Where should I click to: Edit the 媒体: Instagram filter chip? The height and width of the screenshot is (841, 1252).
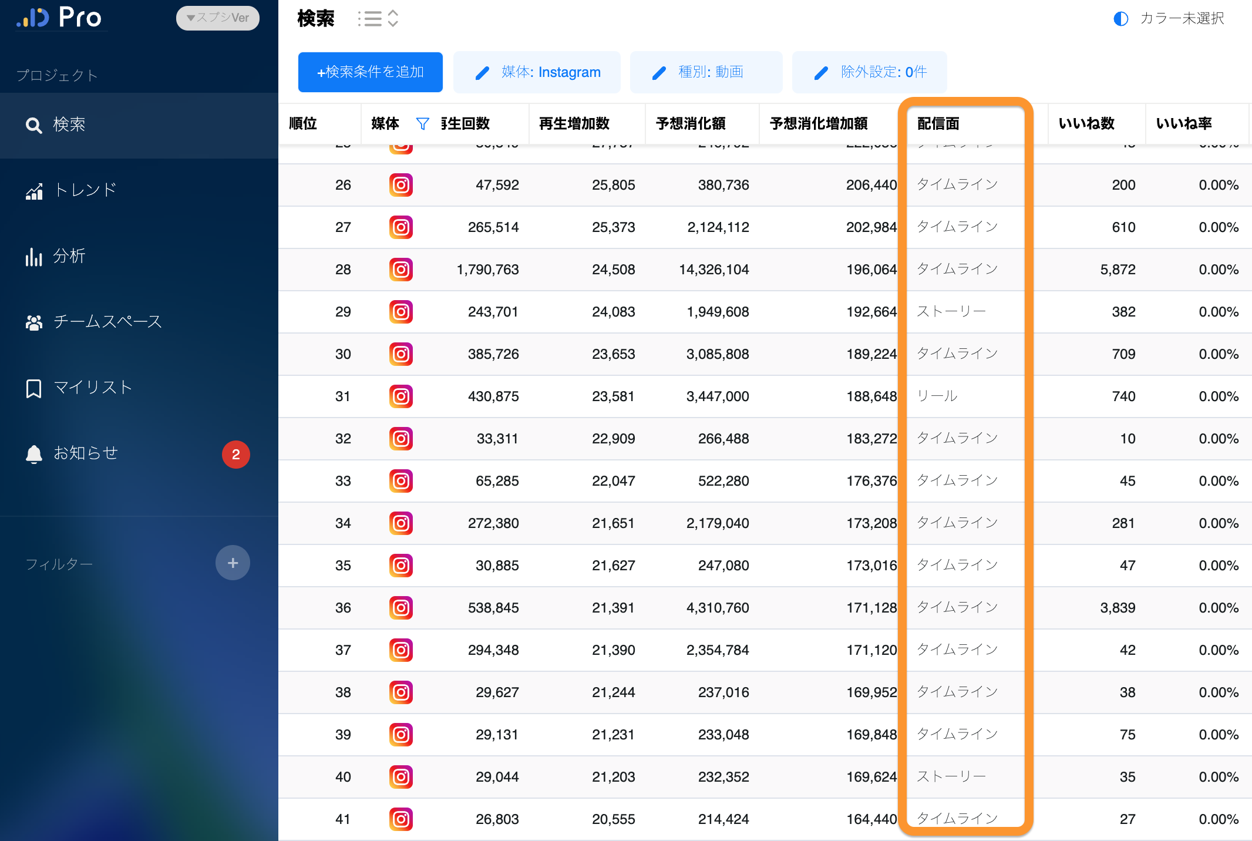coord(536,72)
